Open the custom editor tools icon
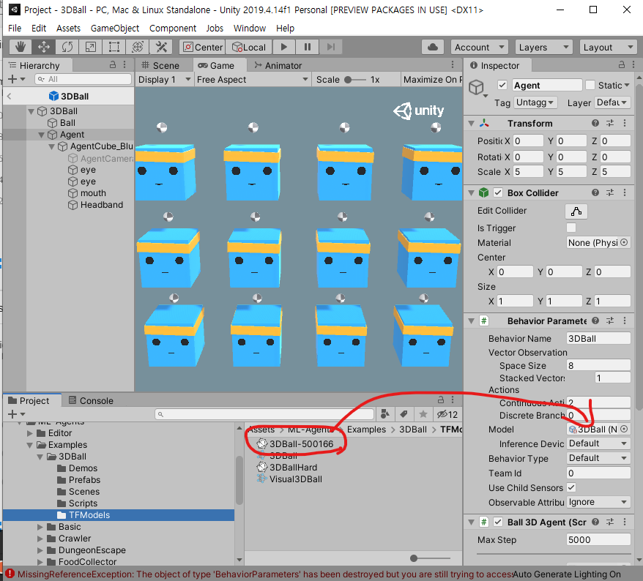Viewport: 643px width, 581px height. [161, 47]
